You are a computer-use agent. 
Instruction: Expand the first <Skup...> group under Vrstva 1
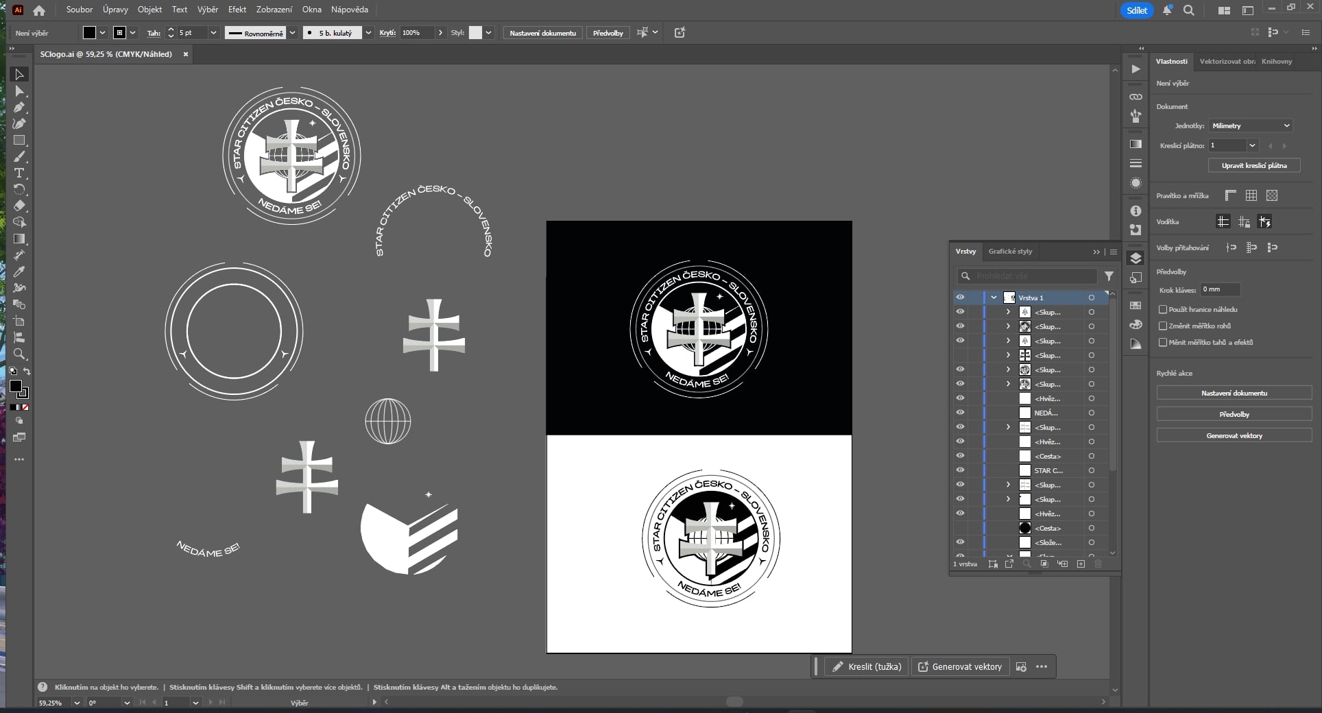point(1008,312)
